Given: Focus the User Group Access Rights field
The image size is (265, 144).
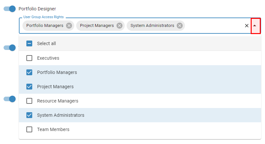Looking at the screenshot, I should (x=213, y=26).
